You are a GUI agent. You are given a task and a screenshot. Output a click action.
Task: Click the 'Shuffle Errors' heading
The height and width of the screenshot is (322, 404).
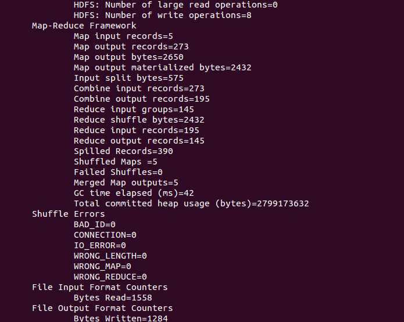click(69, 214)
